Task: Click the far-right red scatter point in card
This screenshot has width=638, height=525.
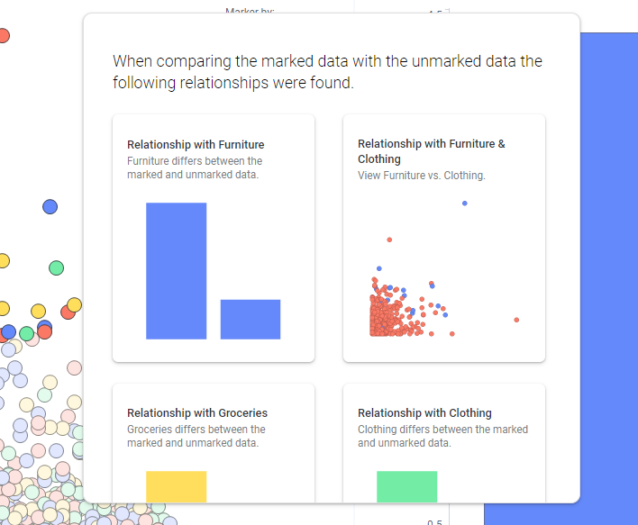Action: tap(516, 320)
